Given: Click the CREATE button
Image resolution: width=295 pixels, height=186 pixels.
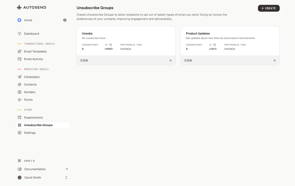Looking at the screenshot, I should (x=268, y=8).
